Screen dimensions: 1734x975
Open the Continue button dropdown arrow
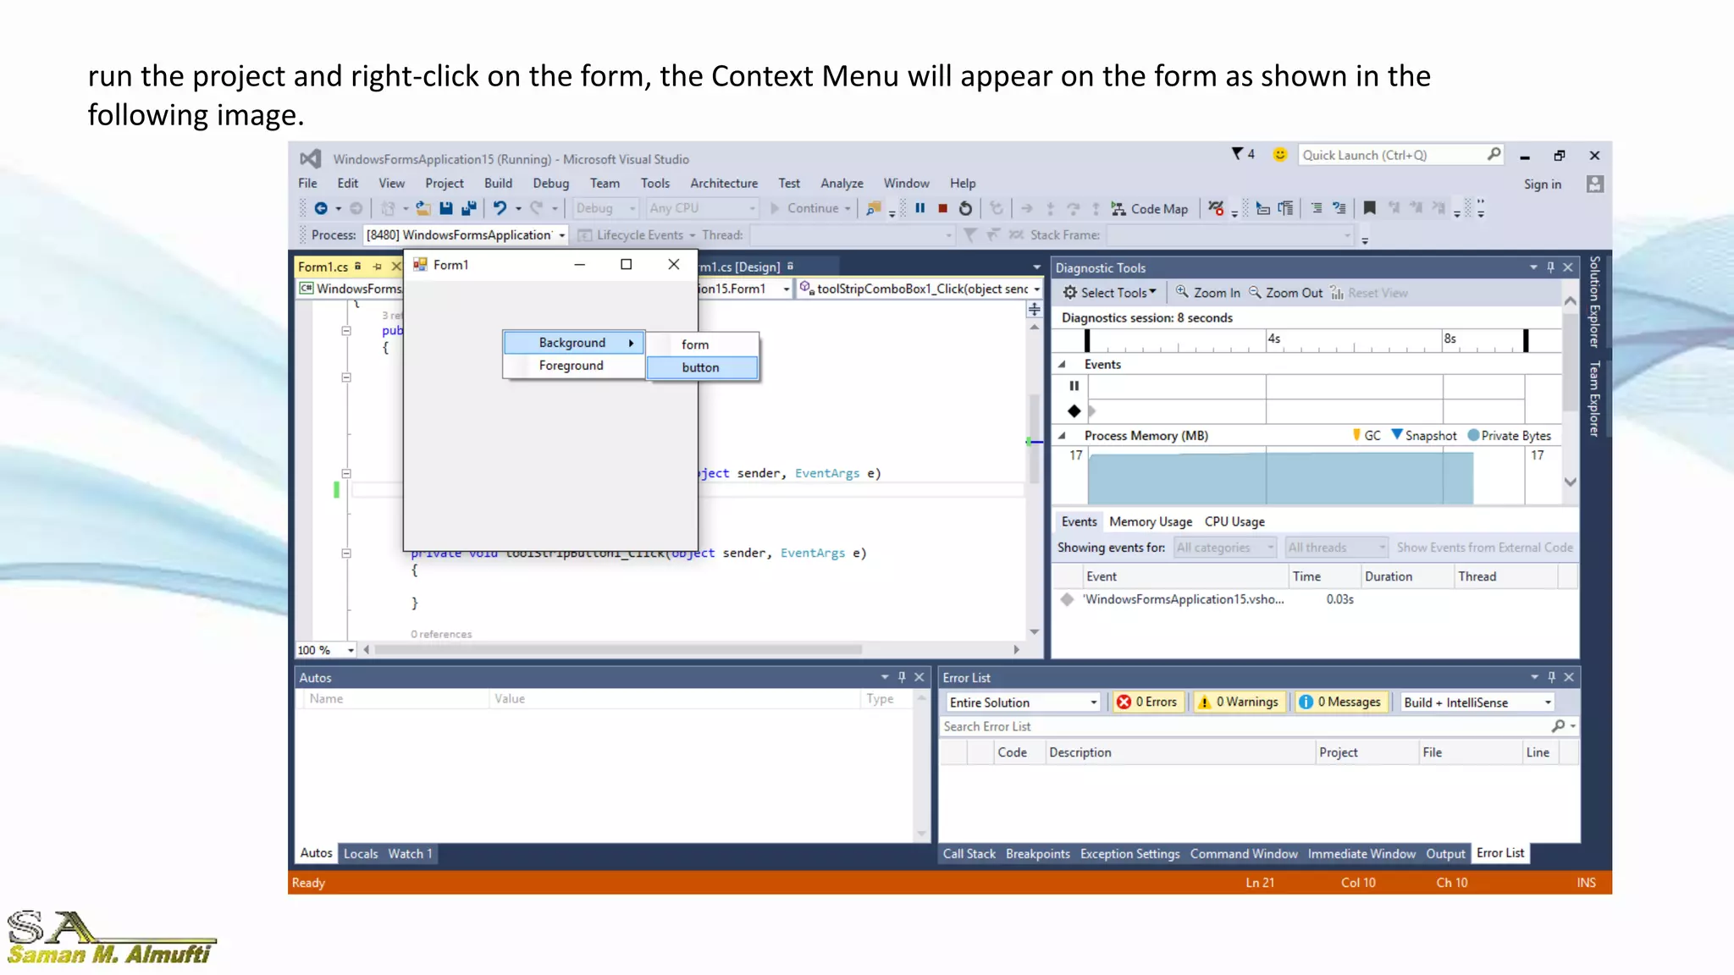tap(848, 208)
